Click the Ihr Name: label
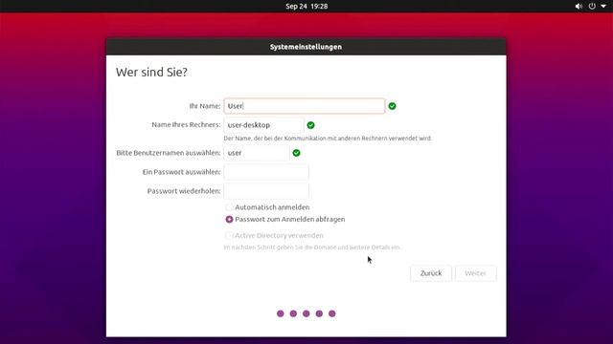The width and height of the screenshot is (613, 344). 205,106
